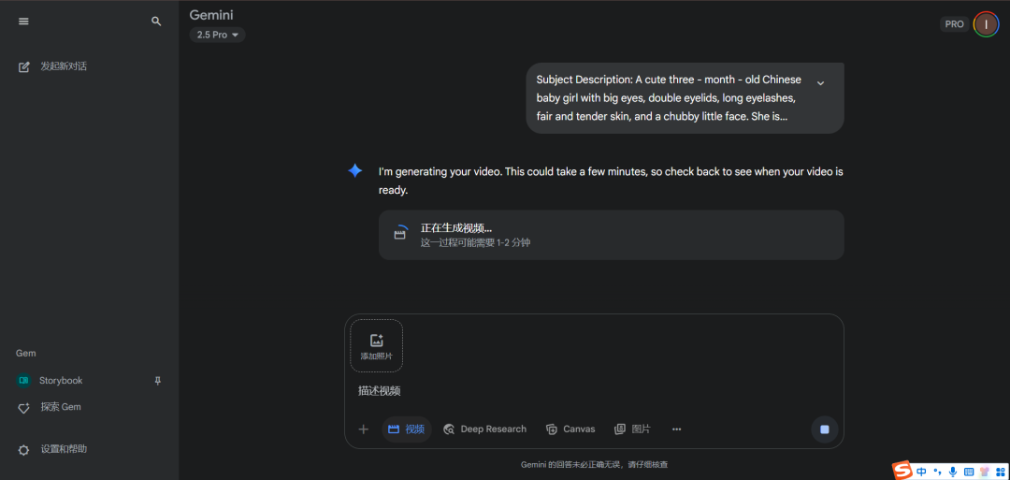Viewport: 1010px width, 480px height.
Task: Toggle the 视频 tool chip off
Action: pyautogui.click(x=406, y=429)
